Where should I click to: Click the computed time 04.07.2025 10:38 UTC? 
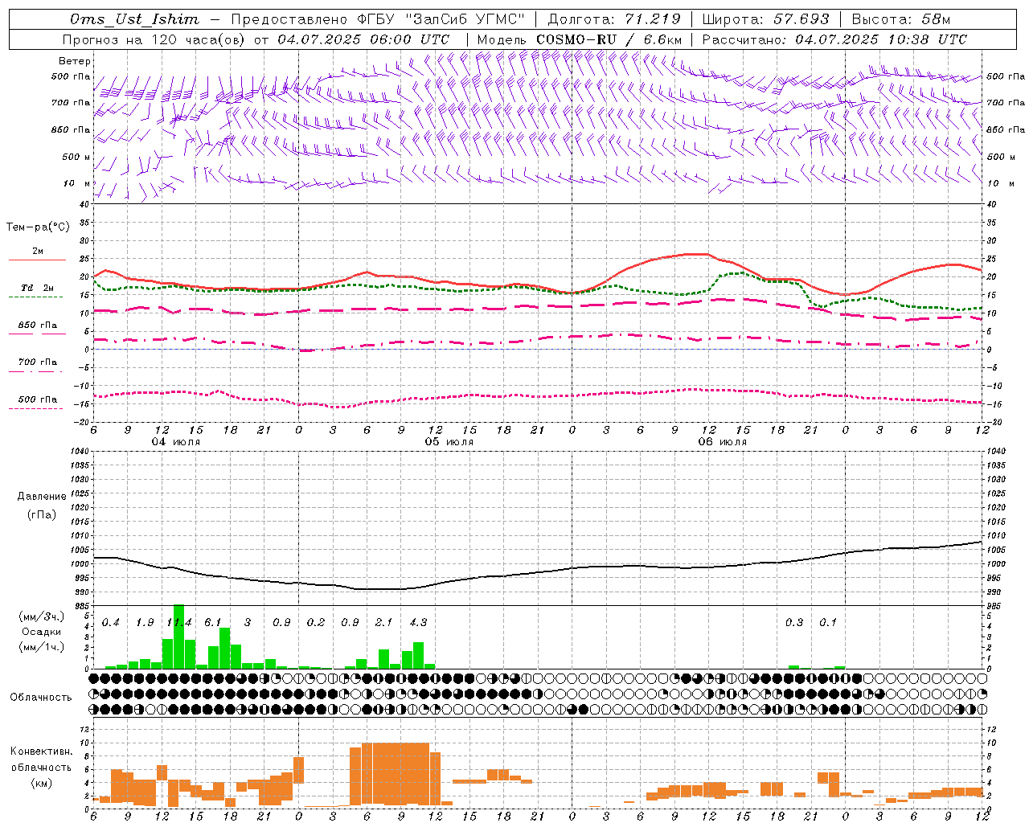881,39
